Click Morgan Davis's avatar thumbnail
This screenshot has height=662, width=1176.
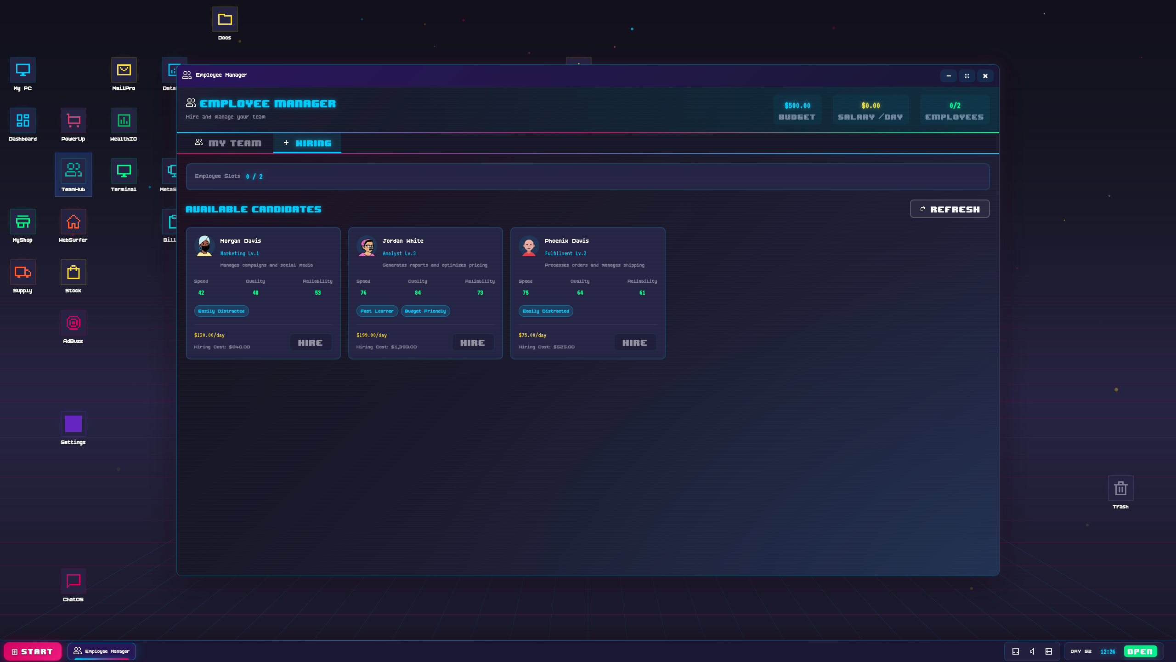pyautogui.click(x=204, y=246)
